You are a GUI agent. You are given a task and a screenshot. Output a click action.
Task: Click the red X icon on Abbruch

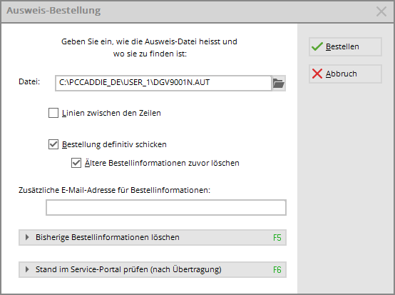[317, 74]
